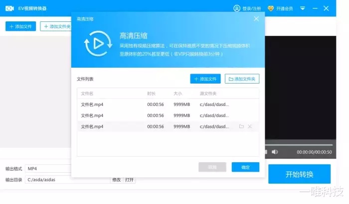Click the HD compression play-cycle icon
This screenshot has width=349, height=204.
coord(98,44)
